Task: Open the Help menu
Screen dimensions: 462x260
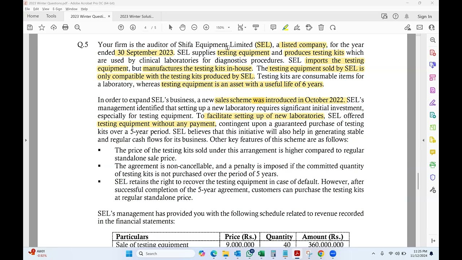Action: coord(84,9)
